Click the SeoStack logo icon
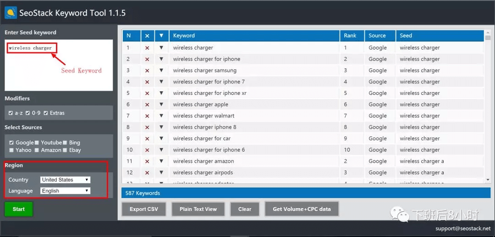 (x=11, y=12)
